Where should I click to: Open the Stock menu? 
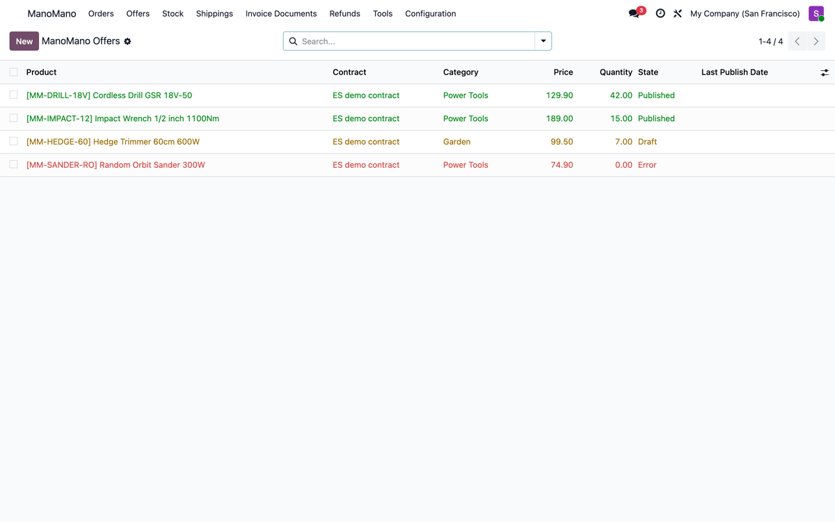(x=173, y=14)
